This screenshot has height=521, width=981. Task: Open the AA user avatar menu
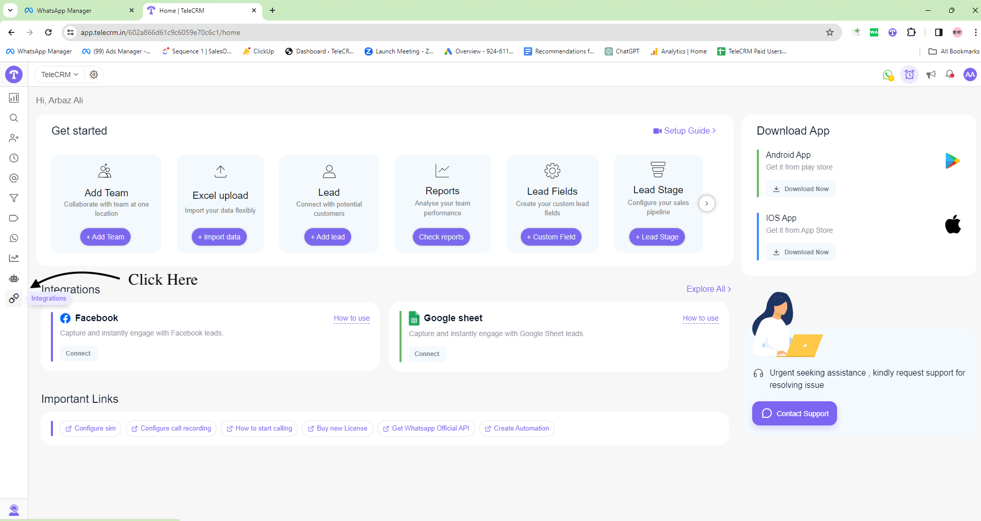970,75
